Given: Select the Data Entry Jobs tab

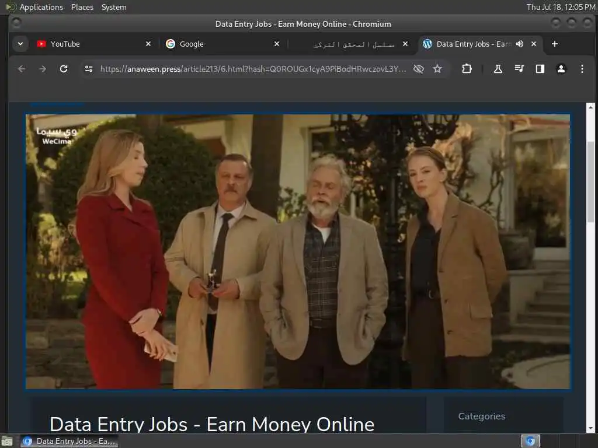Looking at the screenshot, I should pos(473,44).
